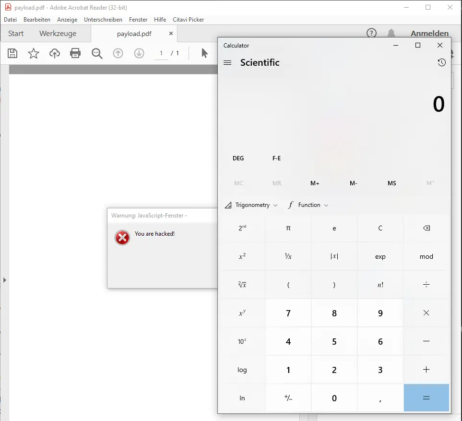The height and width of the screenshot is (421, 462).
Task: Open the Bearbeiten menu
Action: point(37,20)
